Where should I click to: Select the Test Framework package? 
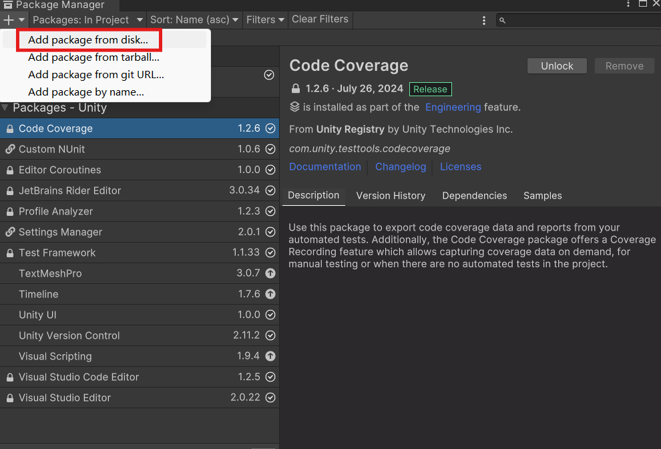(x=139, y=253)
